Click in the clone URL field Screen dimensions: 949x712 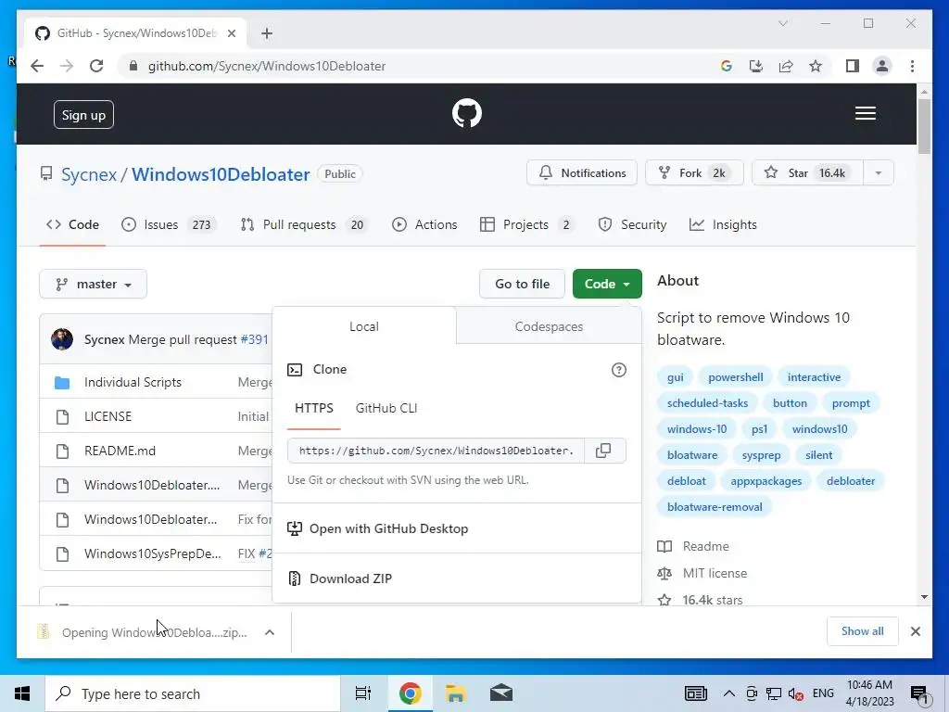436,451
